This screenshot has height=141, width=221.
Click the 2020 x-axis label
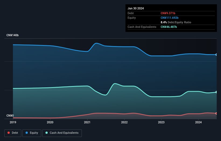(50, 122)
